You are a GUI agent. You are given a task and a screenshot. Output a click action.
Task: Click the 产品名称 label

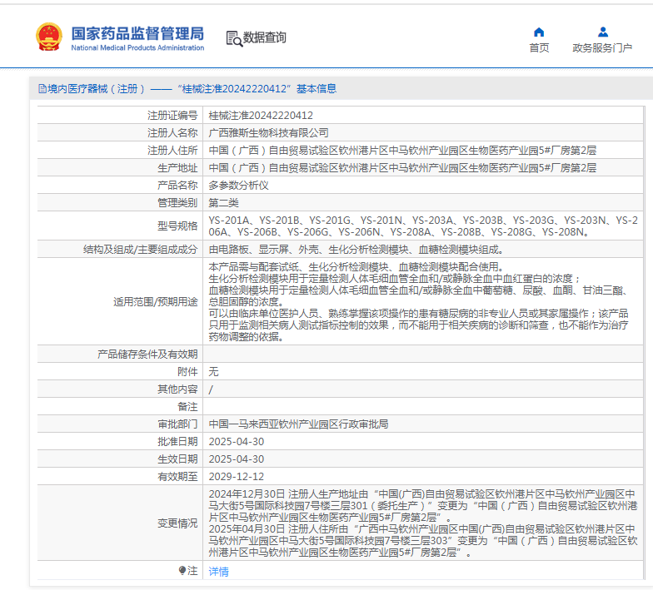coord(177,185)
